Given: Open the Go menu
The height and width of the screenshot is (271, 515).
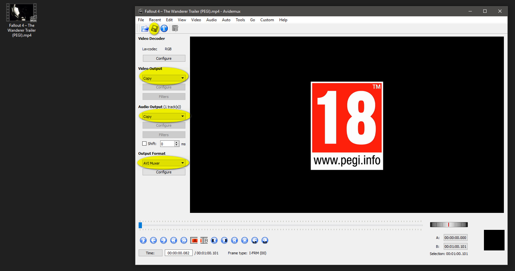Looking at the screenshot, I should point(252,20).
